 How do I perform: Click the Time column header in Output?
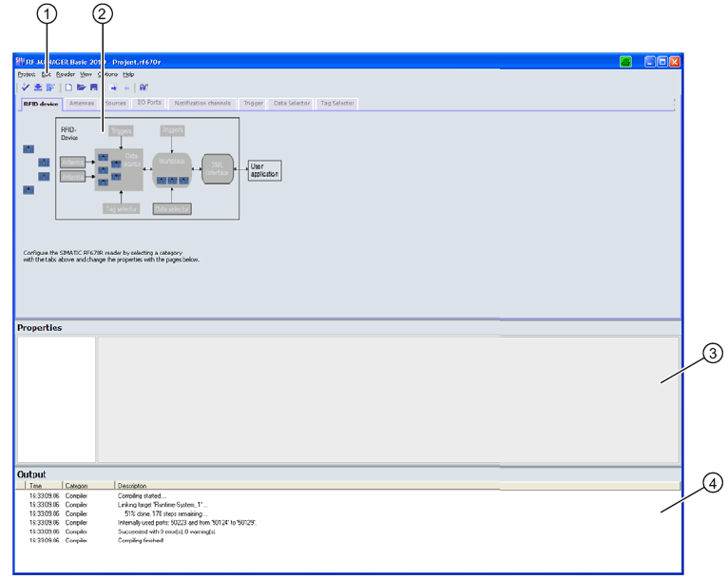(43, 486)
